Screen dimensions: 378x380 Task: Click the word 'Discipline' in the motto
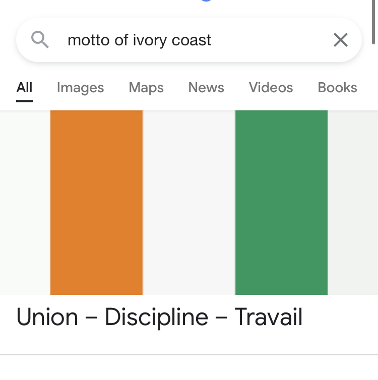[x=156, y=318]
